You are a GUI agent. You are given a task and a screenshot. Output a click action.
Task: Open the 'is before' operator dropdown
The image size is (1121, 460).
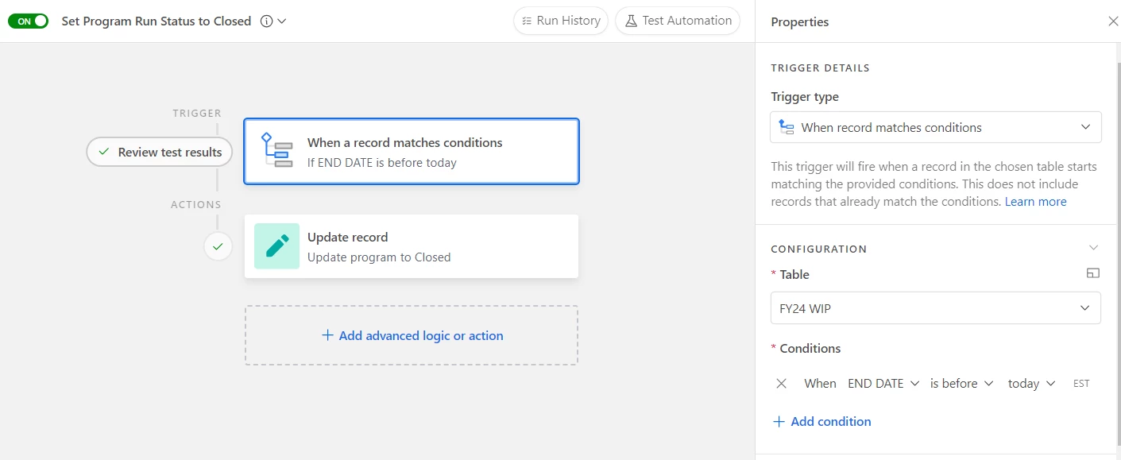[961, 383]
